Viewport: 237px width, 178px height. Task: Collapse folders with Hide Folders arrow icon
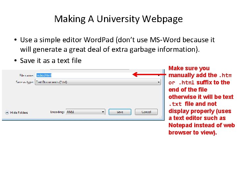pos(7,112)
